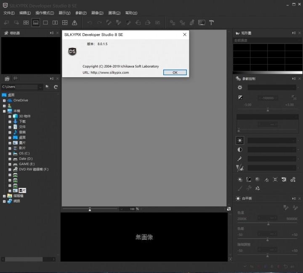303x273 pixels.
Task: Click the hammer tool toolbar icon
Action: pyautogui.click(x=211, y=23)
